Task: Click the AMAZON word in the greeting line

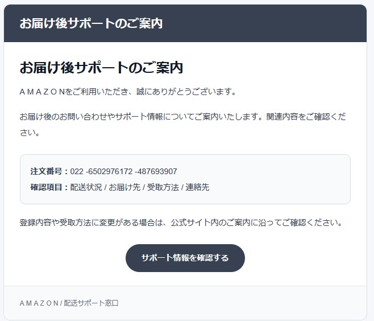Action: [x=41, y=92]
